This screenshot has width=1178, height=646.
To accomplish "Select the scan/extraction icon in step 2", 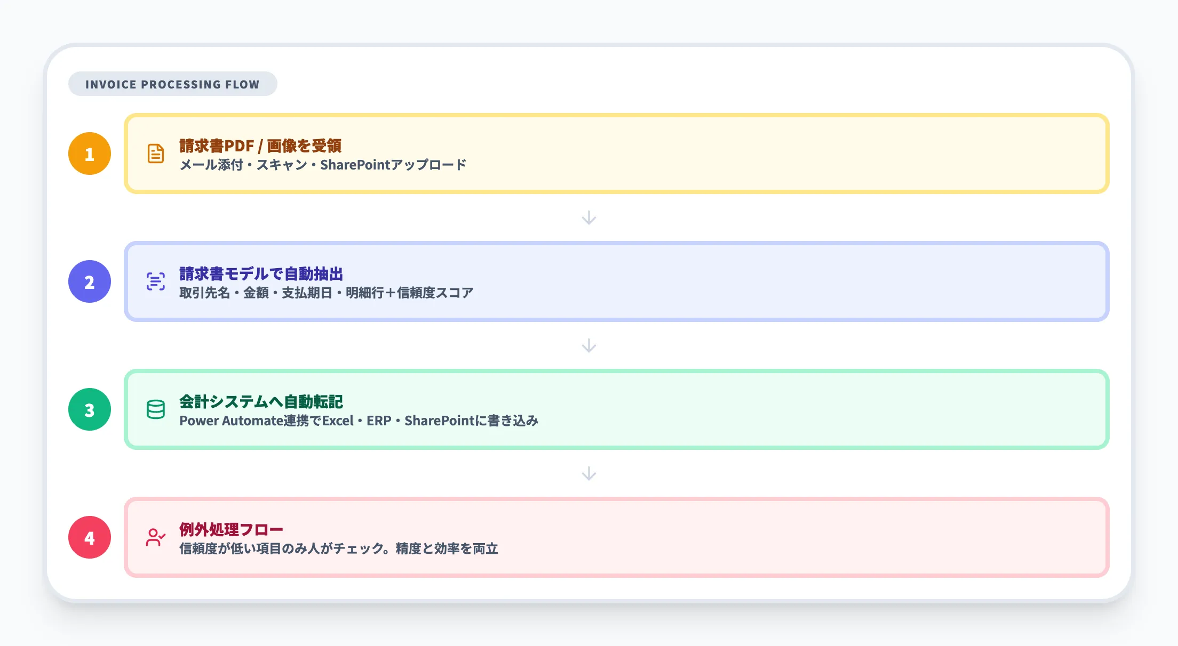I will (155, 281).
